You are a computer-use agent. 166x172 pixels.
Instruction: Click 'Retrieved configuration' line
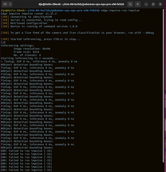24,23
